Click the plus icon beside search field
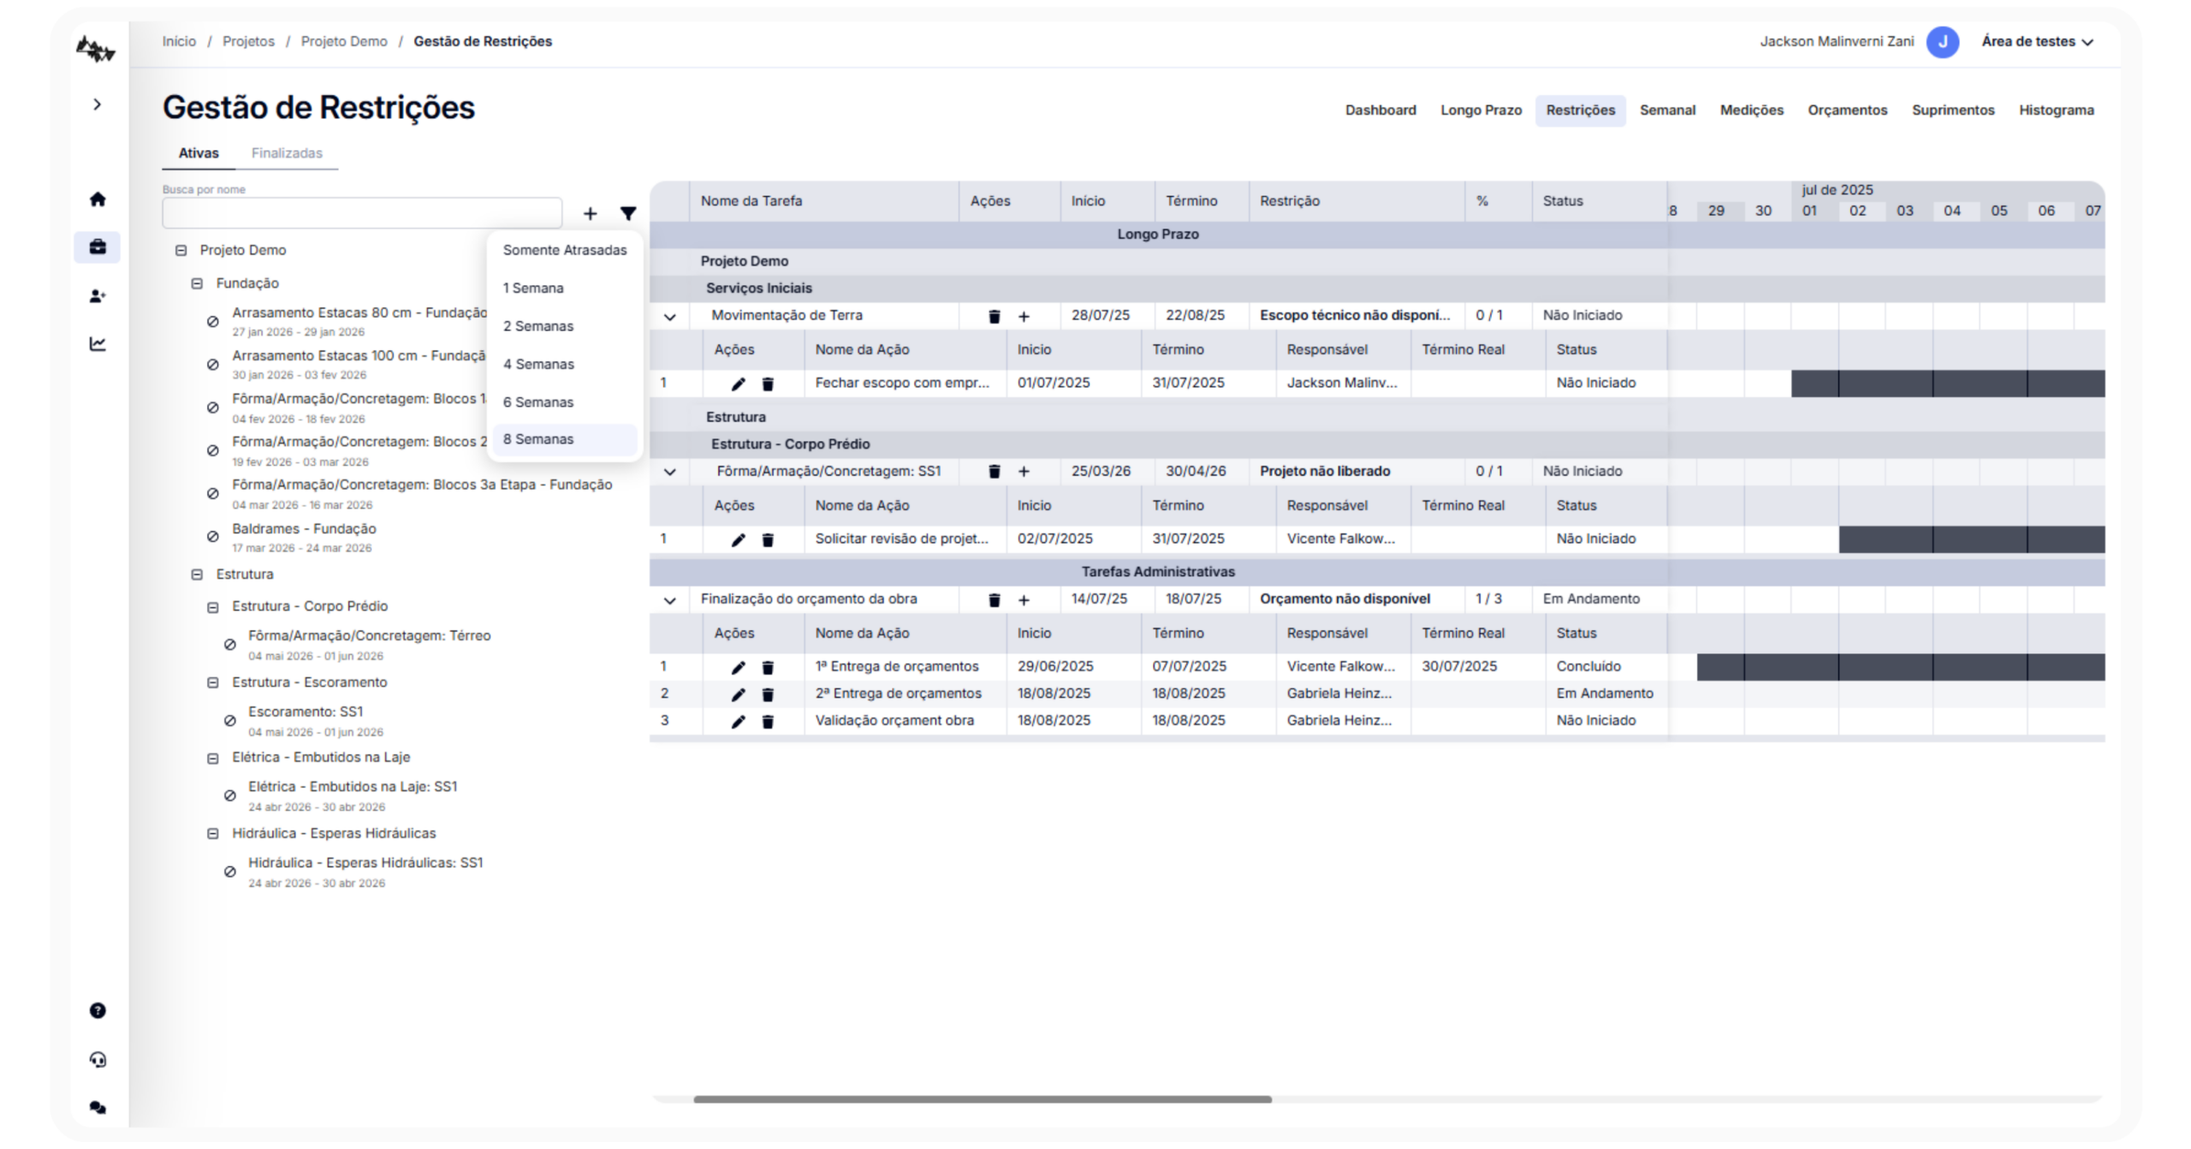This screenshot has width=2191, height=1149. (590, 213)
